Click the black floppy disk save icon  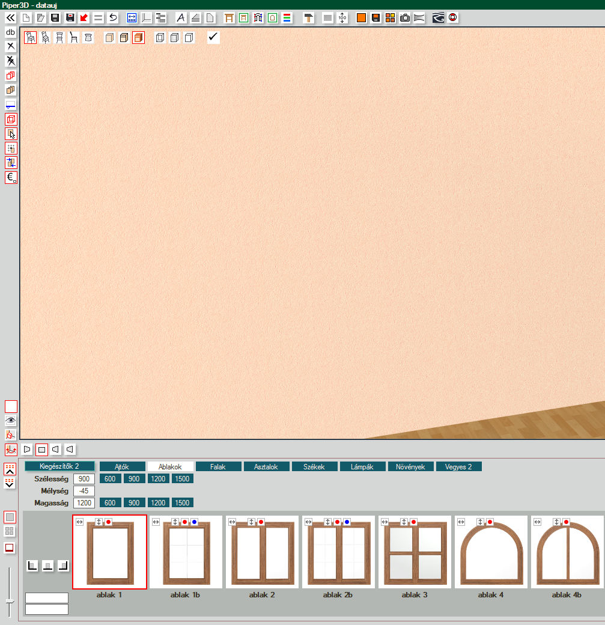(55, 18)
